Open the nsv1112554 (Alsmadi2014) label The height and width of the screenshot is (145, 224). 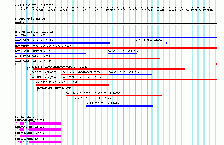[33, 56]
